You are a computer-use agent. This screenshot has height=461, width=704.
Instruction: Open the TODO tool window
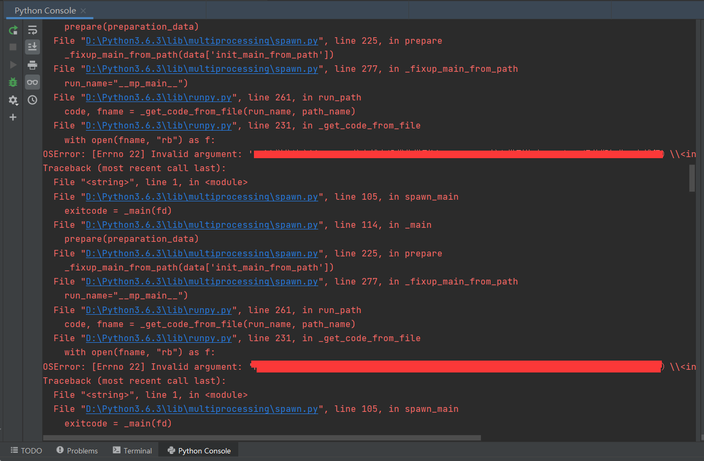(x=26, y=451)
